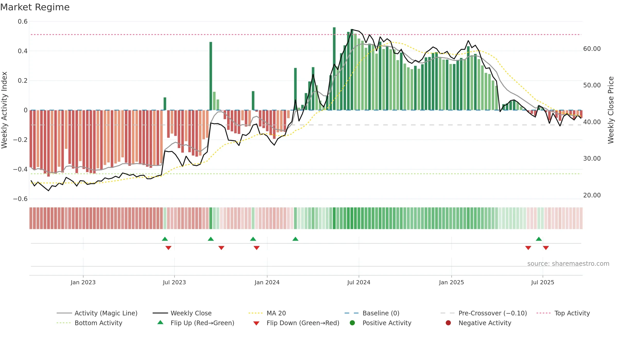
Task: Click the Weekly Activity Index axis title
Action: 4,110
